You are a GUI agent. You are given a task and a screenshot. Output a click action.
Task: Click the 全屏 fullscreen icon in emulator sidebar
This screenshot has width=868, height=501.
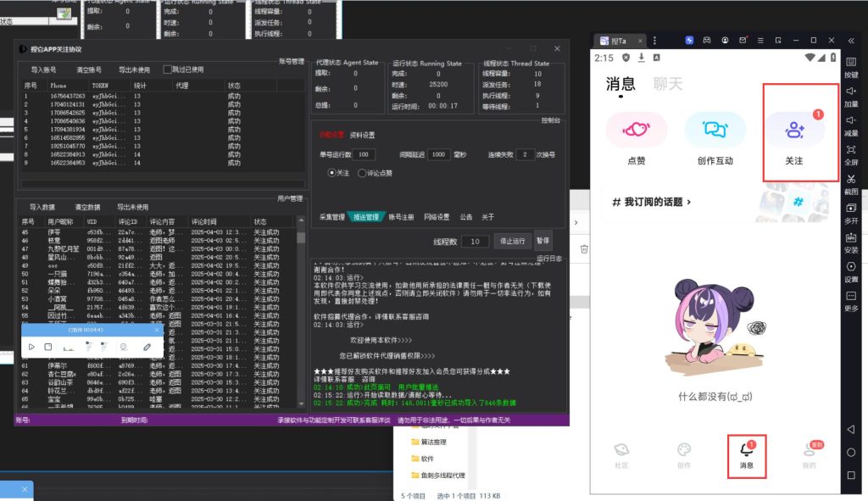pos(851,150)
